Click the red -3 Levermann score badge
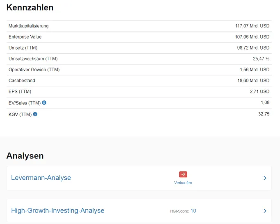This screenshot has width=280, height=224. tap(183, 174)
